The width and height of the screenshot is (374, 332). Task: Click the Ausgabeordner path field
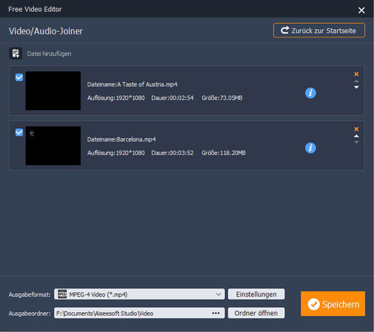(131, 313)
